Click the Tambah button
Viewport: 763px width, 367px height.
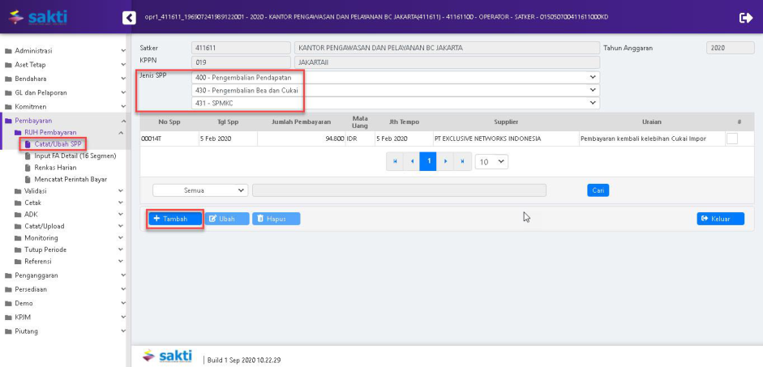click(174, 219)
